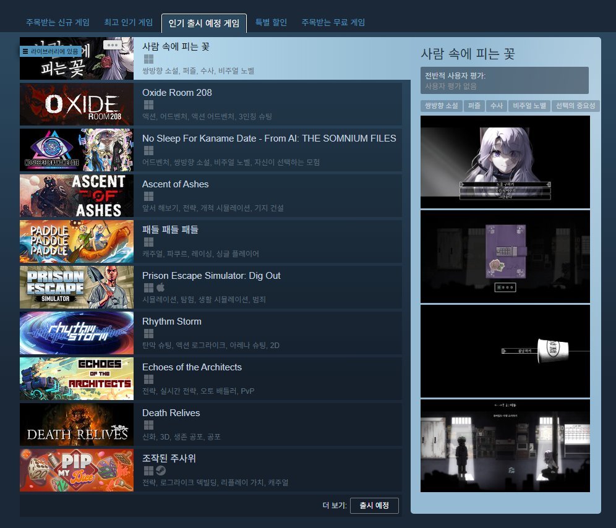The image size is (616, 528).
Task: Open the paper cup phone screenshot
Action: coord(505,351)
